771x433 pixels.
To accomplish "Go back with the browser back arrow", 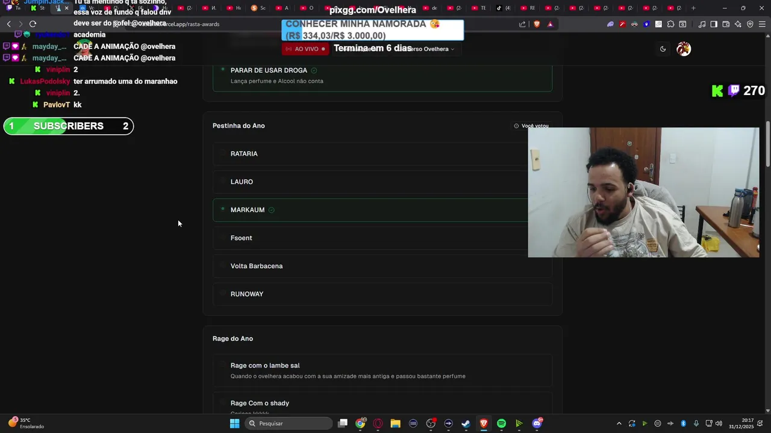I will pyautogui.click(x=8, y=24).
